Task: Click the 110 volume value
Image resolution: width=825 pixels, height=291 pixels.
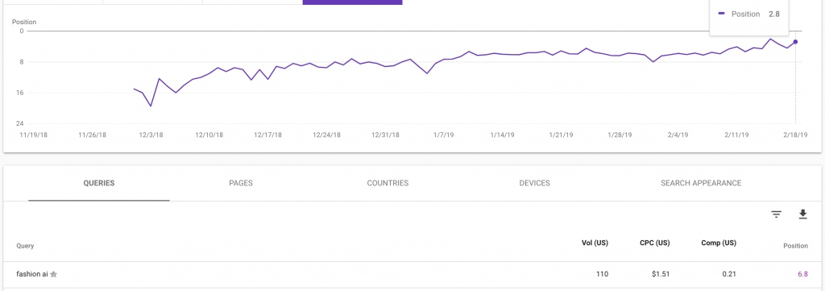Action: [x=603, y=274]
